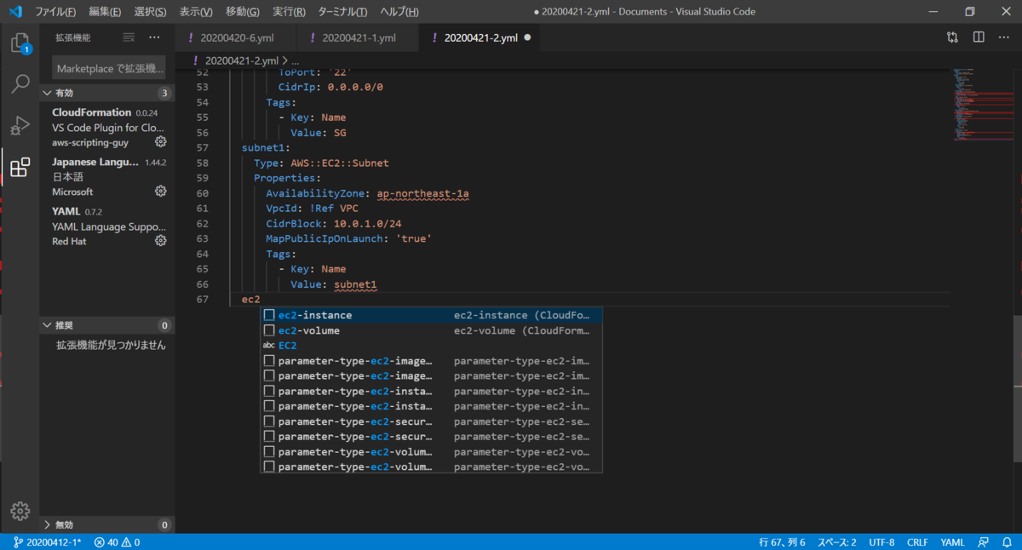
Task: Select the 20200421-2.yml active tab
Action: click(479, 37)
